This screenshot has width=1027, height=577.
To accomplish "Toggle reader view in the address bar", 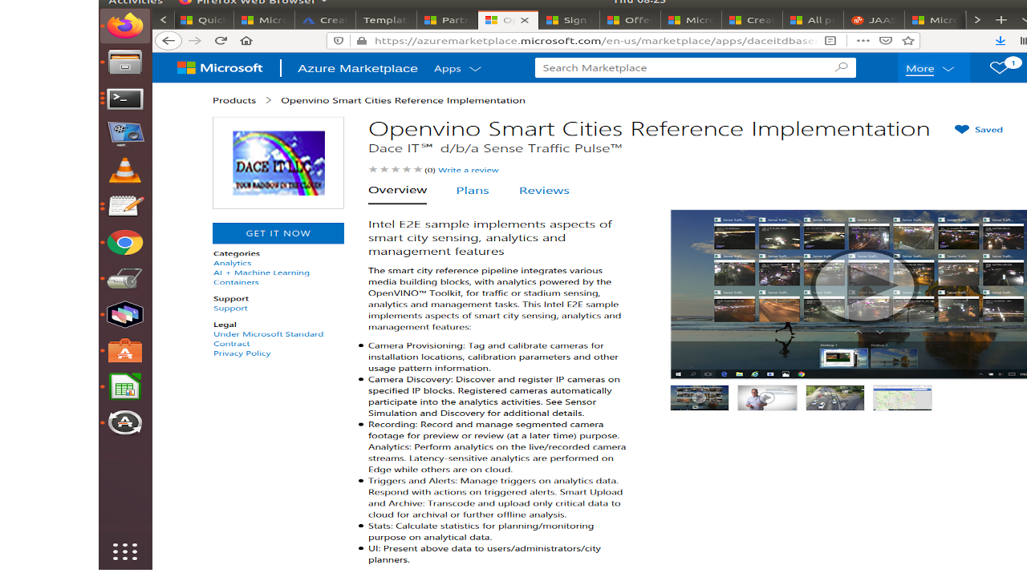I will [x=830, y=41].
